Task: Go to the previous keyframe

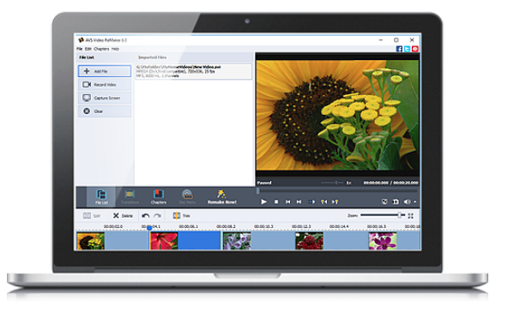Action: coord(324,201)
